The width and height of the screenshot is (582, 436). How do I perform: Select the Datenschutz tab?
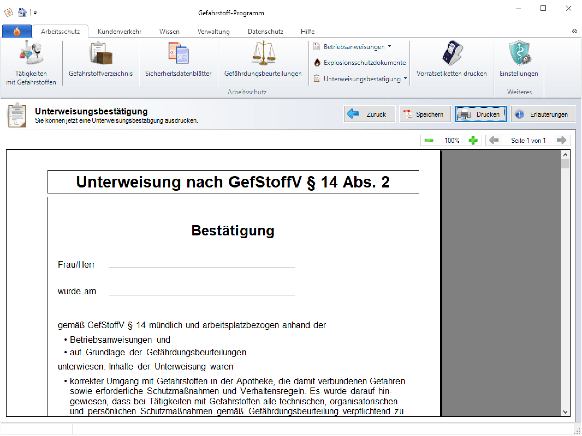coord(266,31)
